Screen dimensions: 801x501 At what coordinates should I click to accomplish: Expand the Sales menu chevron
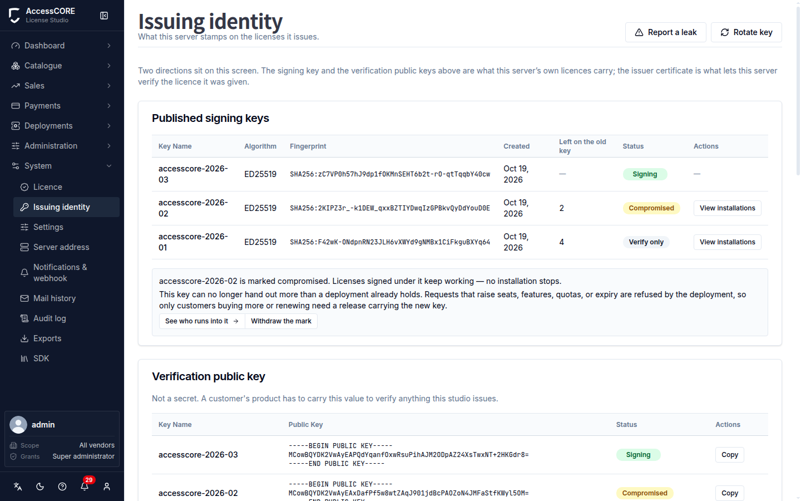[109, 86]
